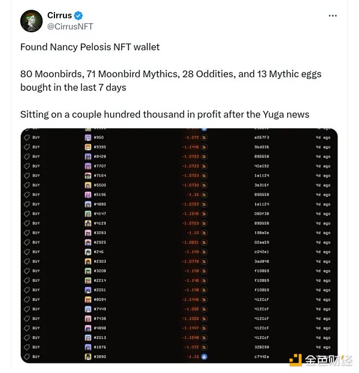Click the Cirrus profile avatar
Screen dimensions: 359x373
[31, 21]
